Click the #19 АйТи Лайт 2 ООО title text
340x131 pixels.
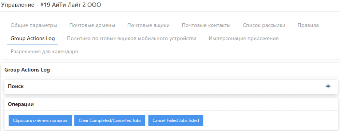(x=71, y=5)
